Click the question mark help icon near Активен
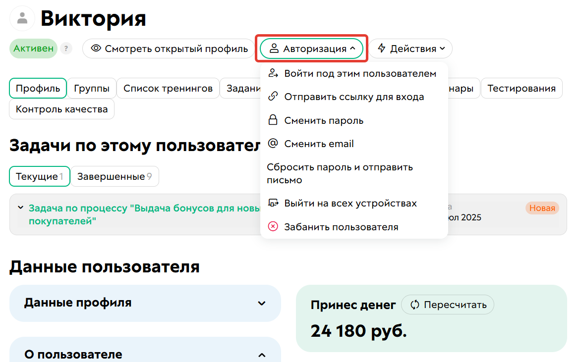 [x=65, y=49]
